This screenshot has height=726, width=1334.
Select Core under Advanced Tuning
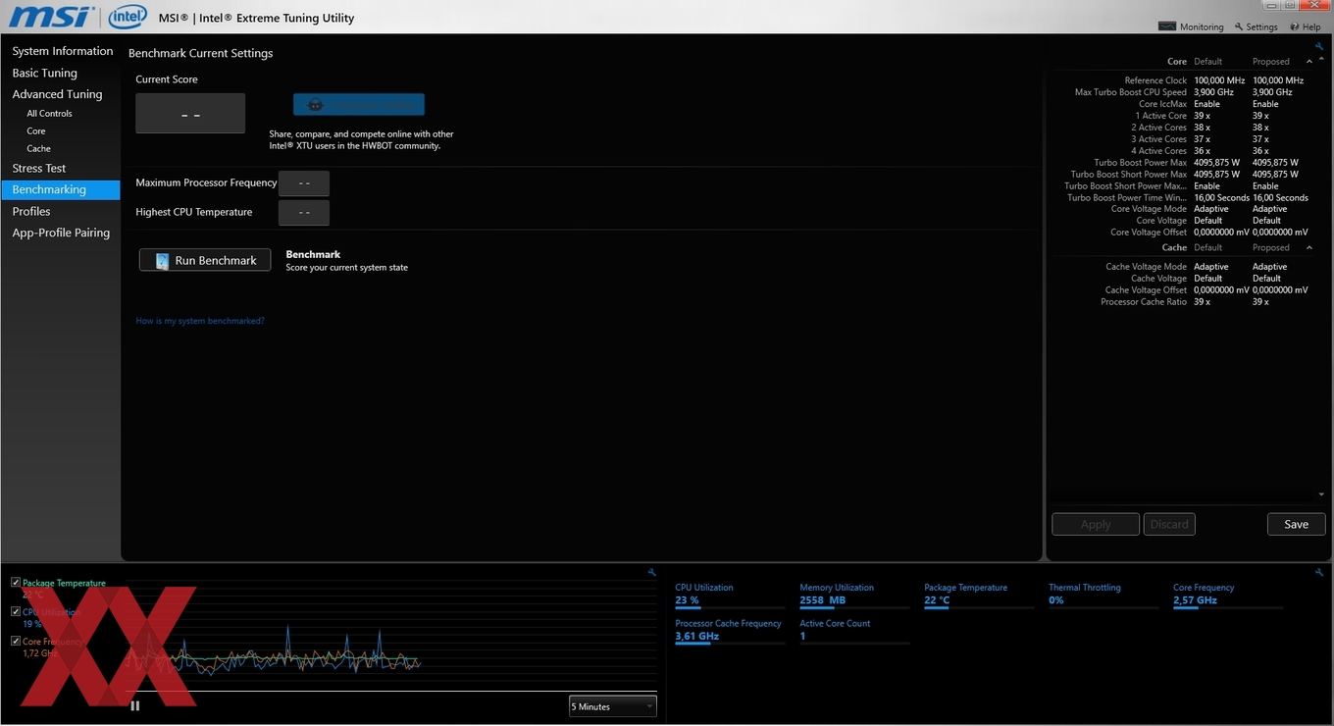point(36,131)
